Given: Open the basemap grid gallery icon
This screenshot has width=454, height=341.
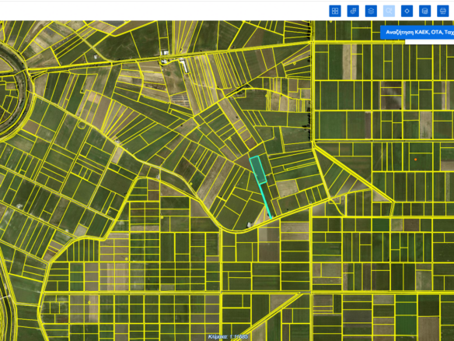Looking at the screenshot, I should pyautogui.click(x=335, y=11).
